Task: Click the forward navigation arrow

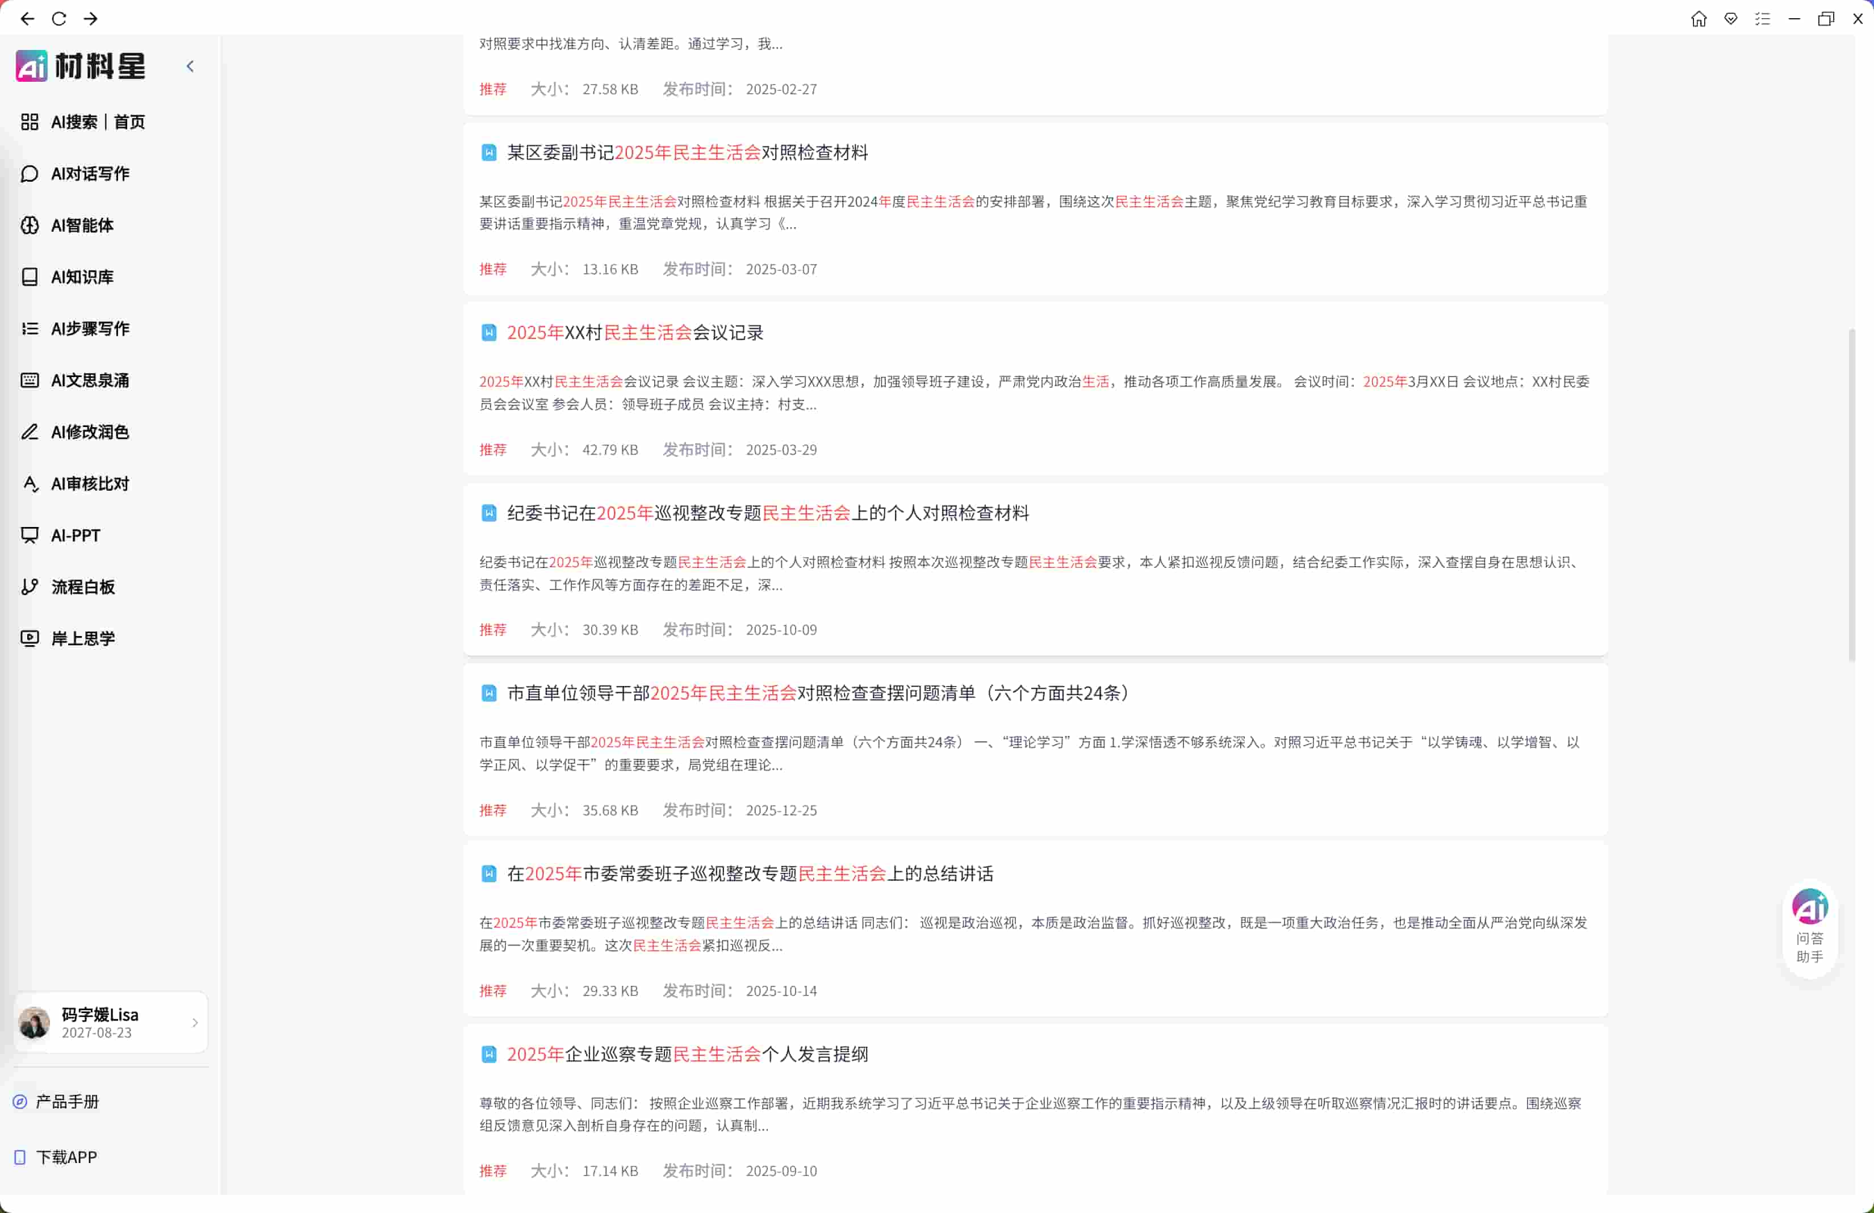Action: 90,18
